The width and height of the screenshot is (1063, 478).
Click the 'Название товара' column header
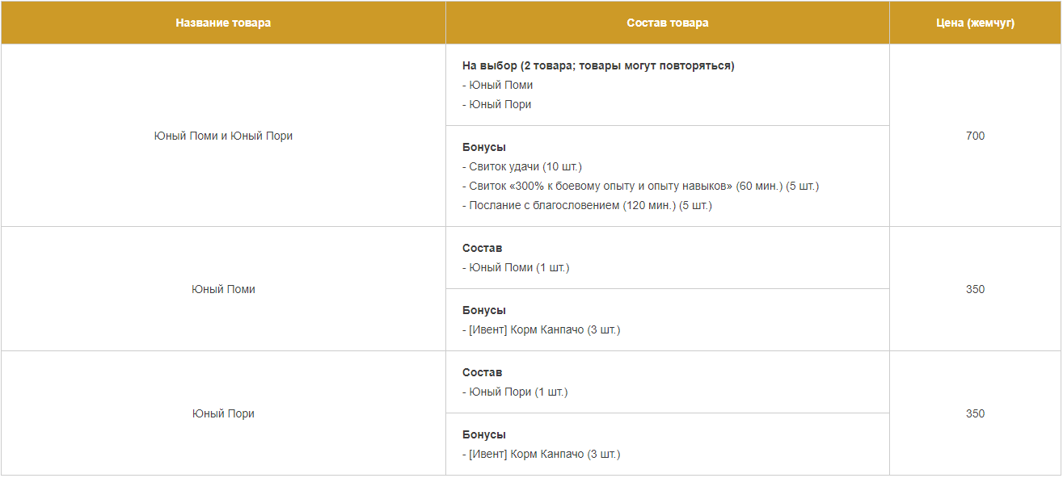click(x=223, y=23)
